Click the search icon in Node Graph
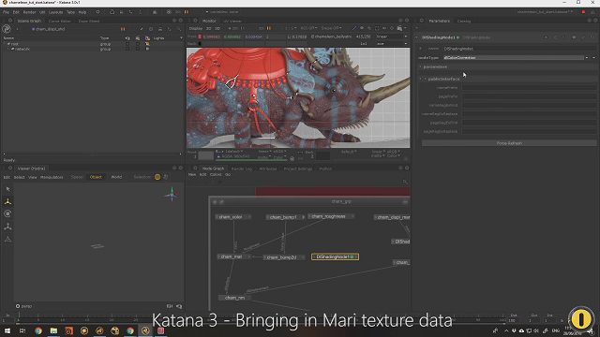The height and width of the screenshot is (337, 600). pyautogui.click(x=405, y=182)
